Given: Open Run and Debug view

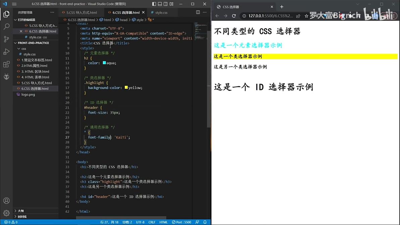Looking at the screenshot, I should click(6, 52).
